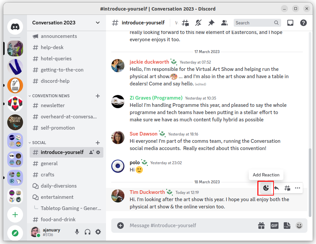Create thread from Tim Duckworth's message
The image size is (316, 244).
click(287, 188)
